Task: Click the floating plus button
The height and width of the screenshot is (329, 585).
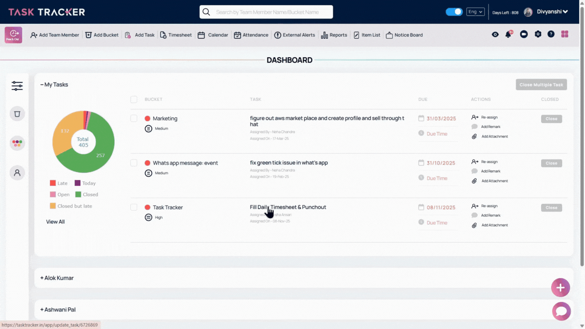Action: point(560,288)
